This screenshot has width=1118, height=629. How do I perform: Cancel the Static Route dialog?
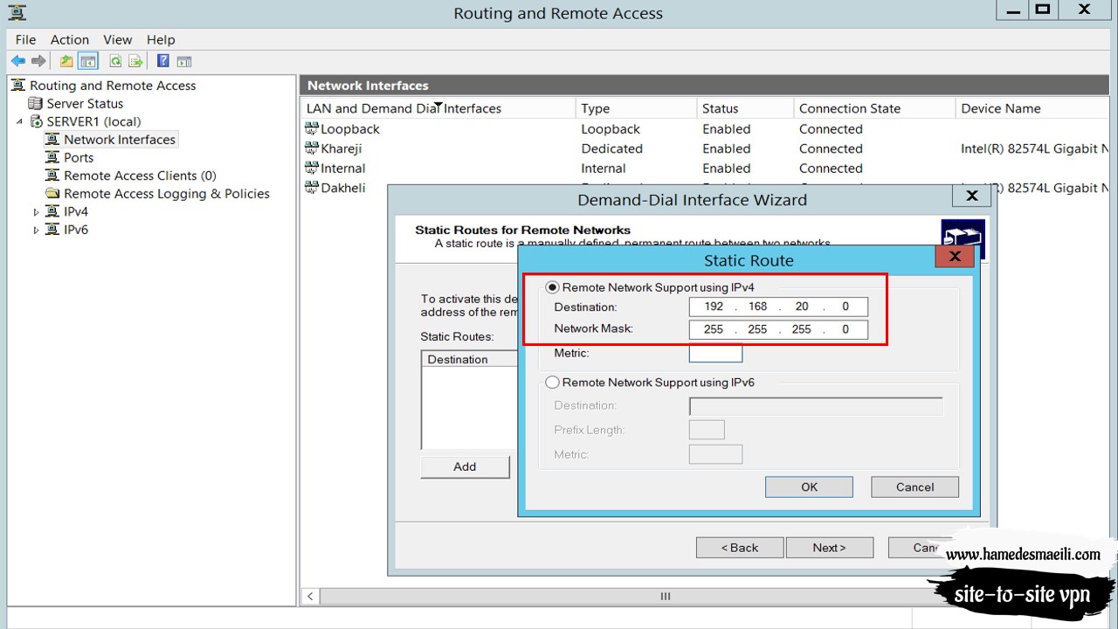[914, 487]
